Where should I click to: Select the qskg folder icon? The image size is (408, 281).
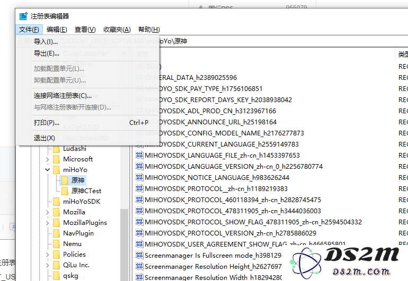[56, 276]
